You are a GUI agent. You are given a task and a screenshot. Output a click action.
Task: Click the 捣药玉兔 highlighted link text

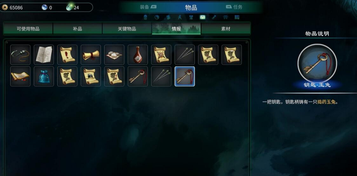coord(326,102)
